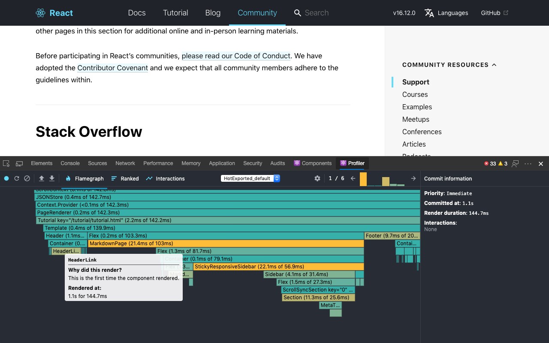The width and height of the screenshot is (549, 343).
Task: Open Meetups in the sidebar
Action: (x=416, y=119)
